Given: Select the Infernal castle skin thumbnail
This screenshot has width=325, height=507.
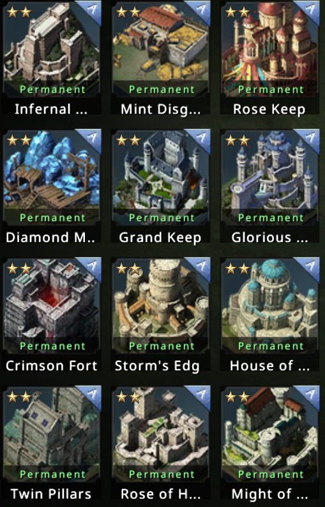Looking at the screenshot, I should click(52, 49).
